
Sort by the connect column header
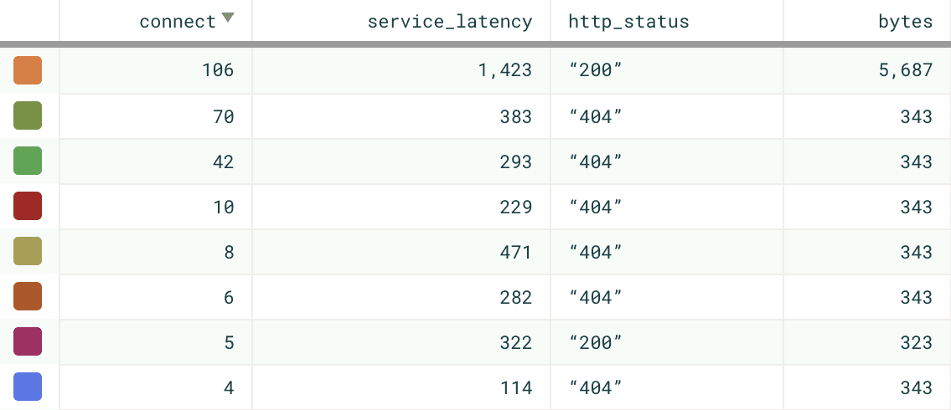pos(178,22)
